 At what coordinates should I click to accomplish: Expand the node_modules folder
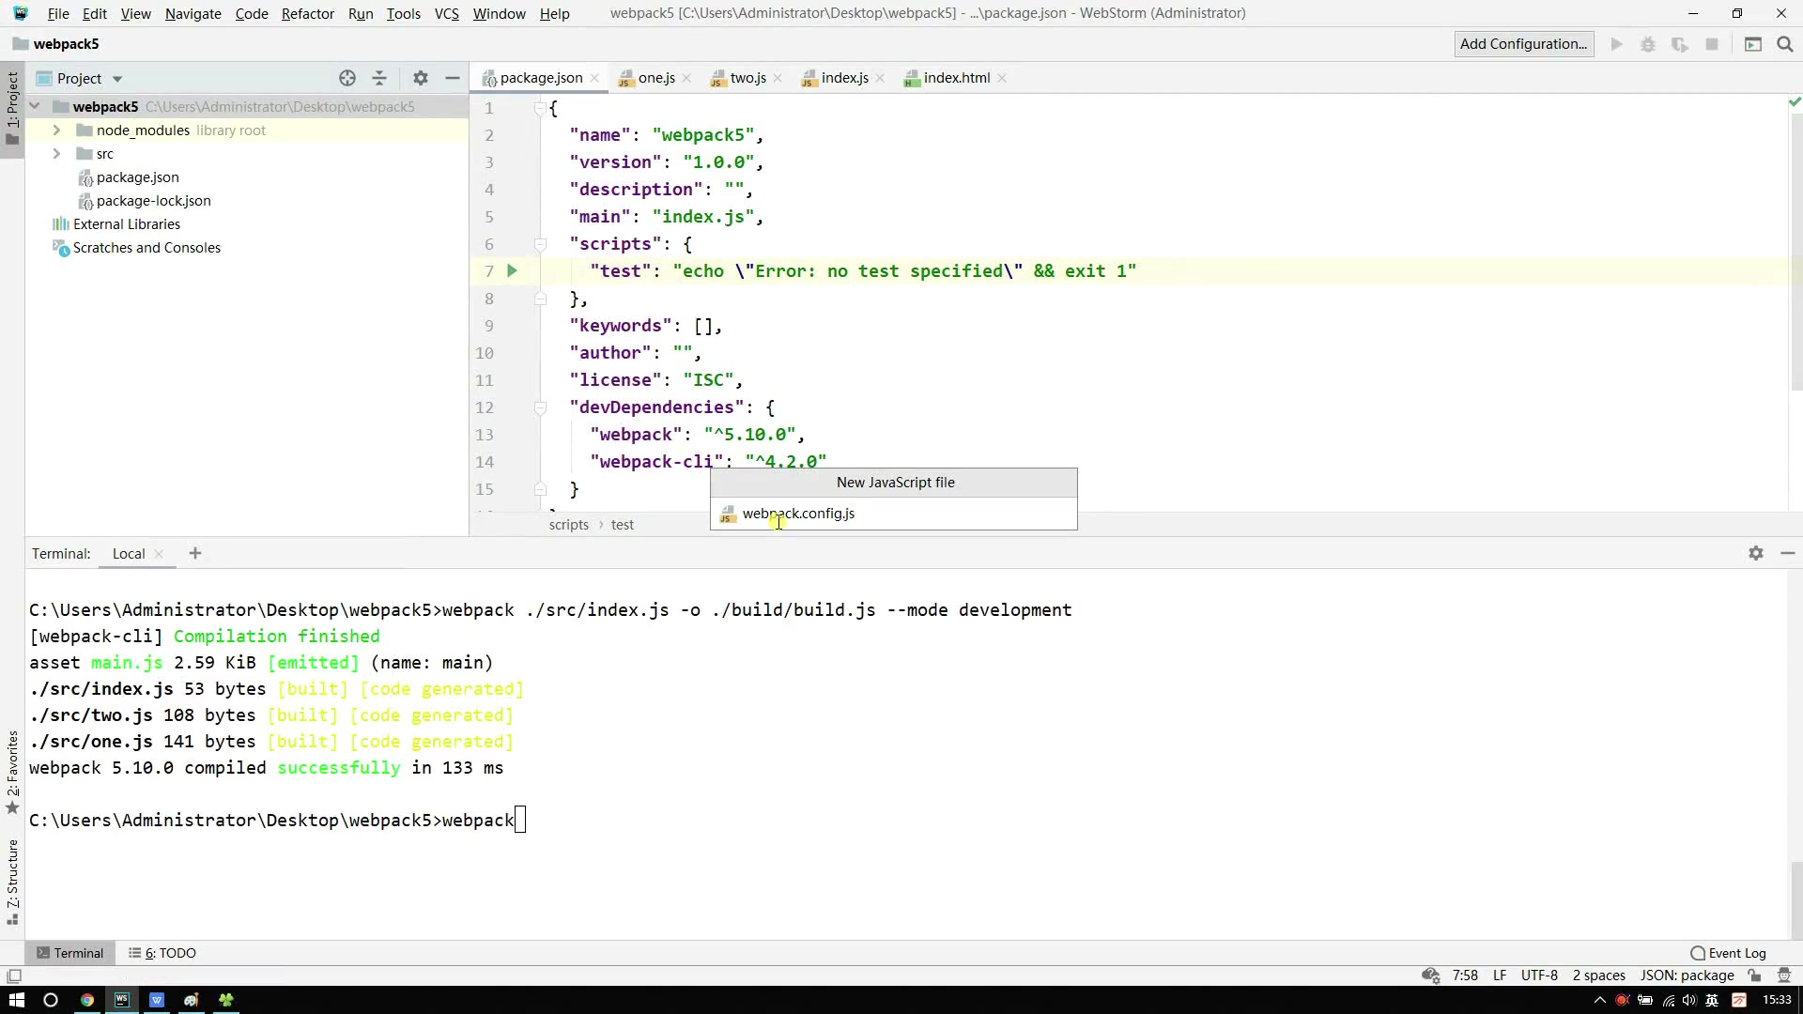click(x=56, y=130)
